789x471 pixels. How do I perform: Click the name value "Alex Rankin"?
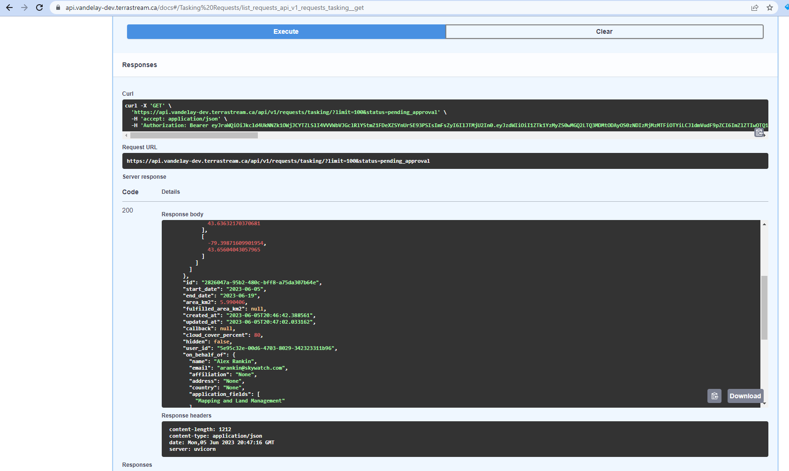pyautogui.click(x=234, y=361)
